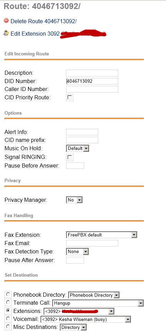Choose the Terminate Call radio option
This screenshot has height=331, width=166.
click(8, 303)
